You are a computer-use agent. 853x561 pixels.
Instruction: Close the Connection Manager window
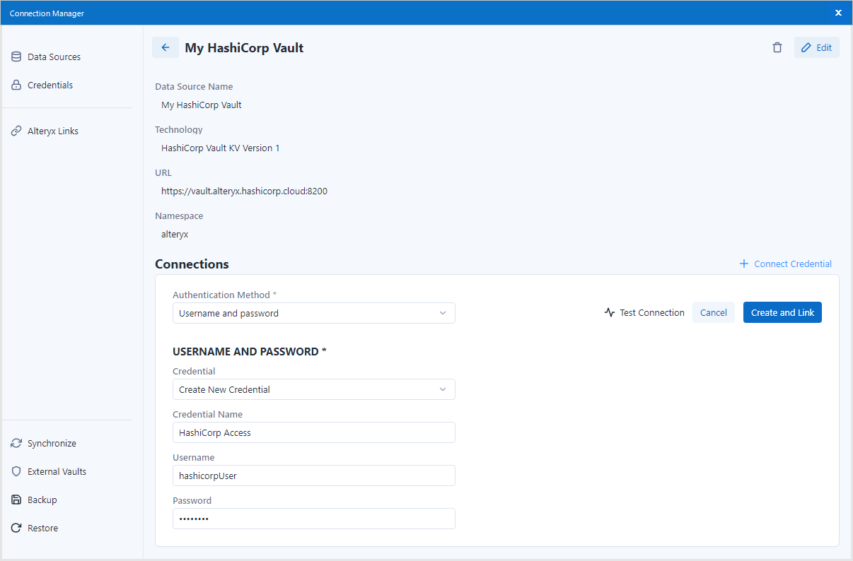click(838, 13)
